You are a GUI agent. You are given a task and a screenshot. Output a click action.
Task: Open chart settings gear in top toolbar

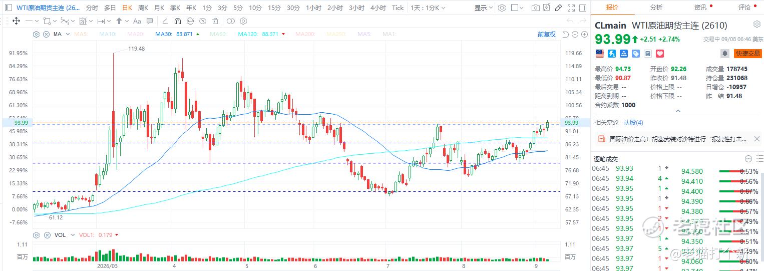coord(502,8)
